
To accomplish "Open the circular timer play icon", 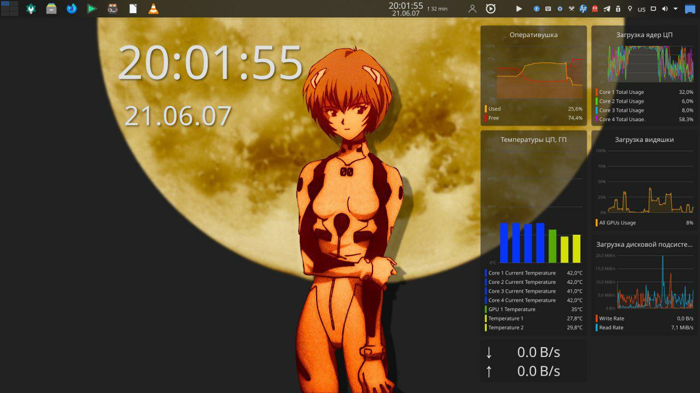I will [x=491, y=9].
